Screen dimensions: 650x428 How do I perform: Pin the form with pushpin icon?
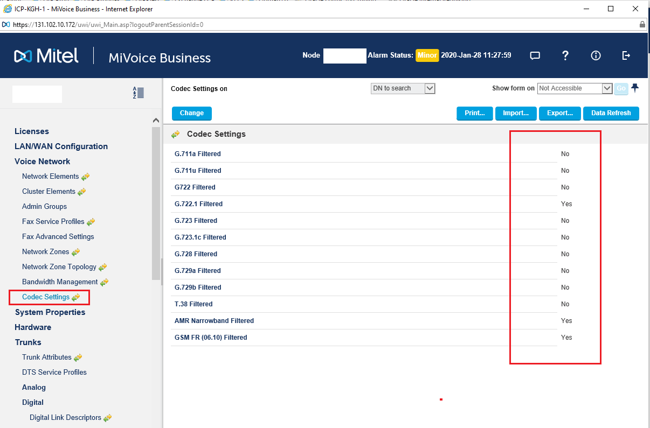(x=635, y=88)
